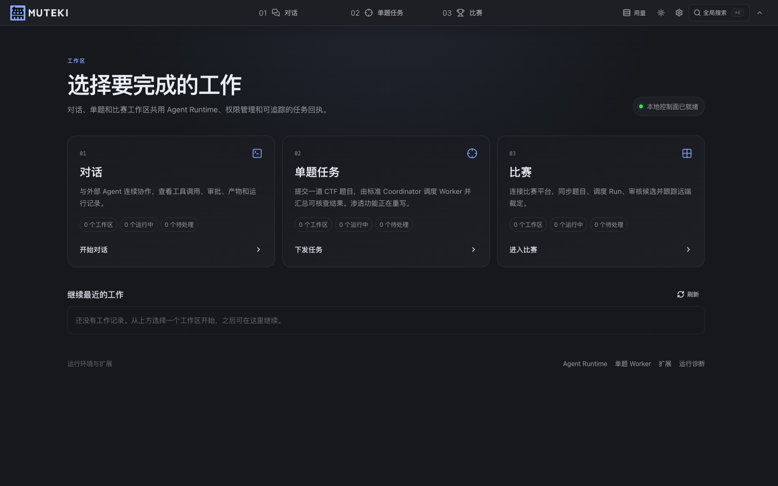The width and height of the screenshot is (778, 486).
Task: Click the terminal icon on 对话 card
Action: [x=257, y=153]
